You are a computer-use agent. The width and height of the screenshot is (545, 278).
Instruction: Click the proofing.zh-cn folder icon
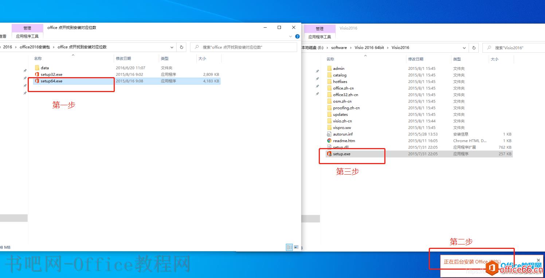click(329, 108)
